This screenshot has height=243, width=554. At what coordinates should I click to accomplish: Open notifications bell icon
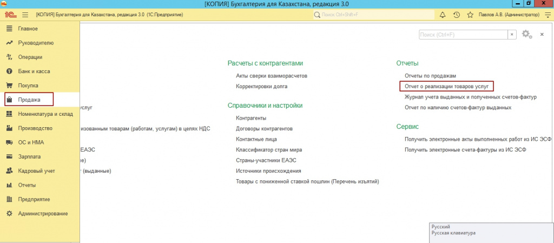coord(442,15)
